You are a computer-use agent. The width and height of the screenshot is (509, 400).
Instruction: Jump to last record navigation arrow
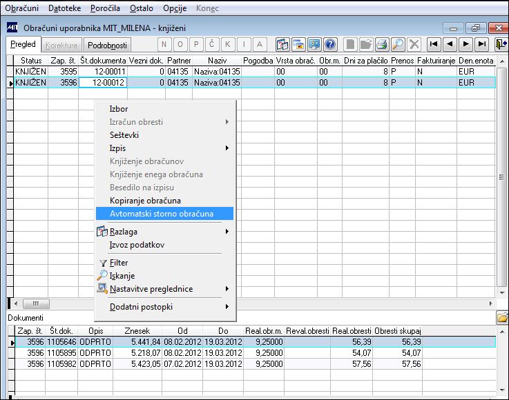[482, 44]
